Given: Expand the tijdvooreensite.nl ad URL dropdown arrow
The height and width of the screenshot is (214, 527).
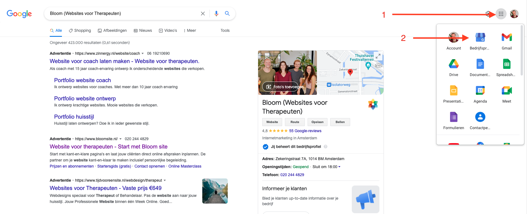Looking at the screenshot, I should 165,180.
